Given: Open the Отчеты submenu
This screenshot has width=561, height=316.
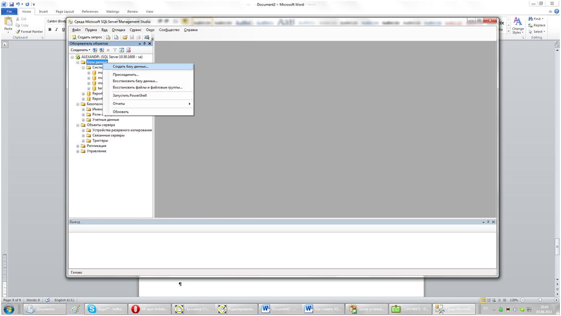Looking at the screenshot, I should pos(148,104).
